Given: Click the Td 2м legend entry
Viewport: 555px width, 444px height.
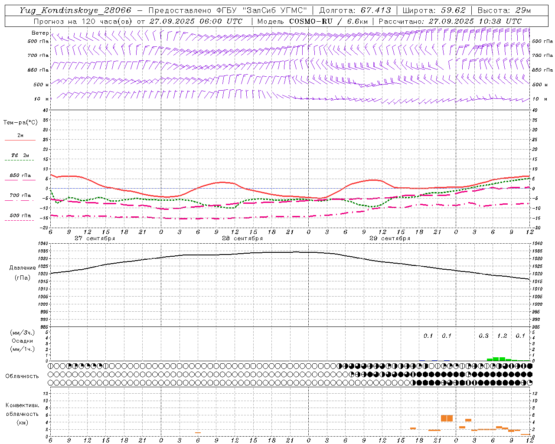Looking at the screenshot, I should point(20,155).
